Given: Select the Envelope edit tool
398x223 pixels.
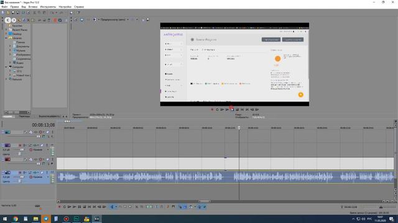Looking at the screenshot, I should click(120, 207).
